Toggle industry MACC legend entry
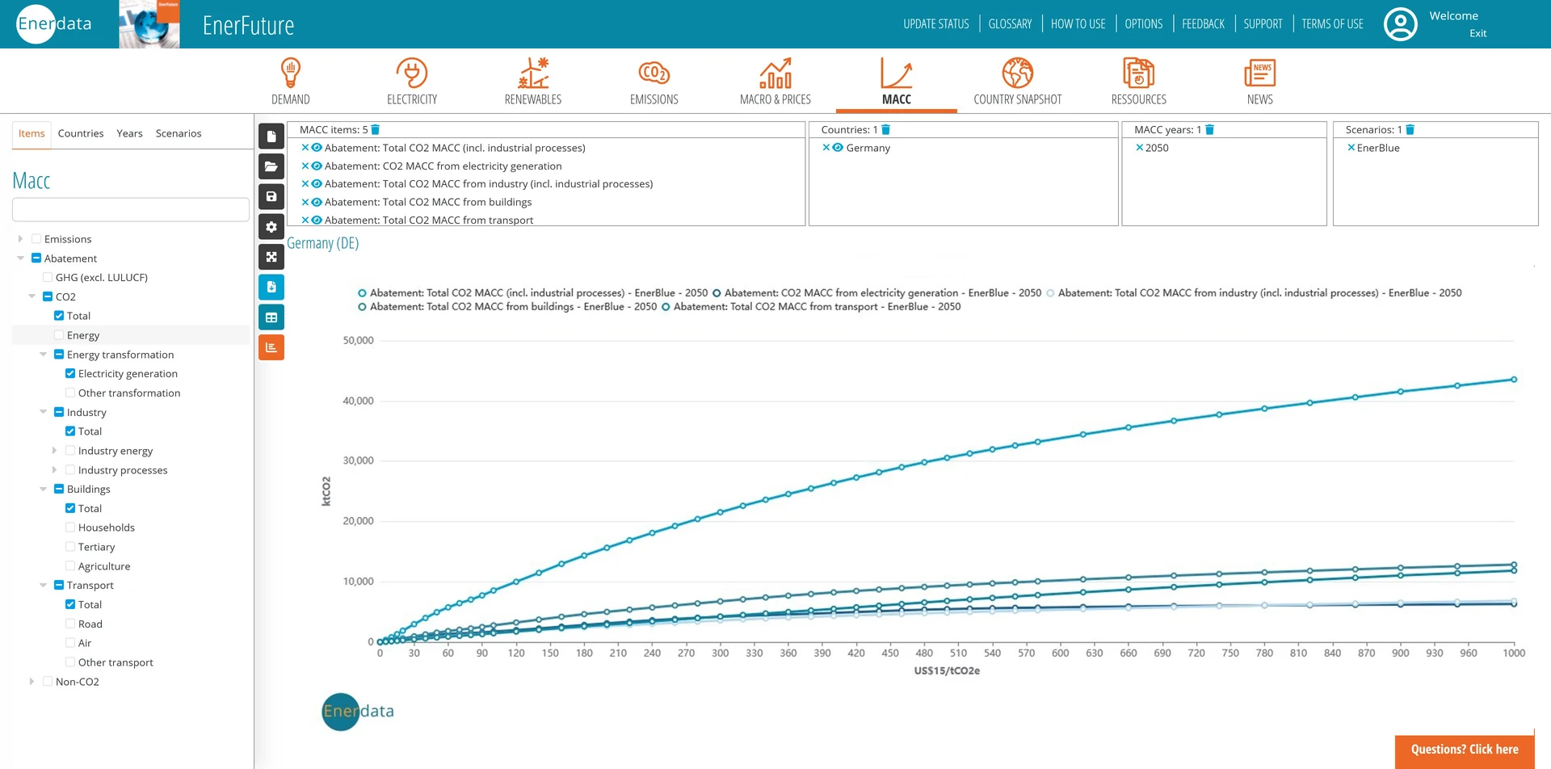 1254,293
